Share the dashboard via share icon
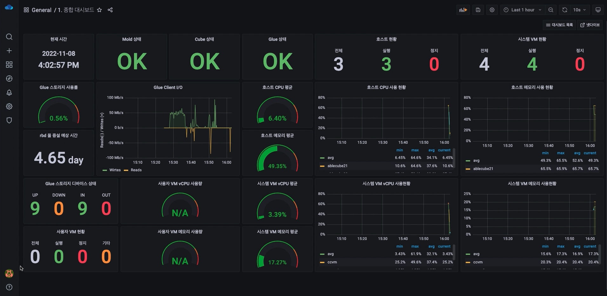The height and width of the screenshot is (296, 607). pos(110,10)
